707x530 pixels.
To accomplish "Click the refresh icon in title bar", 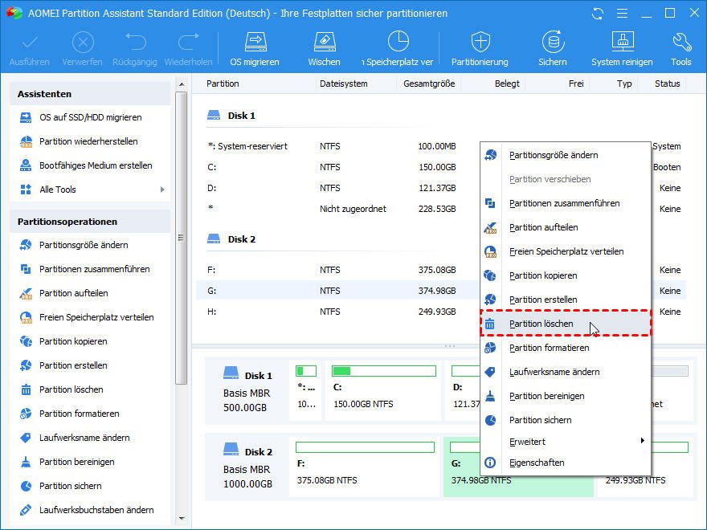I will point(597,14).
